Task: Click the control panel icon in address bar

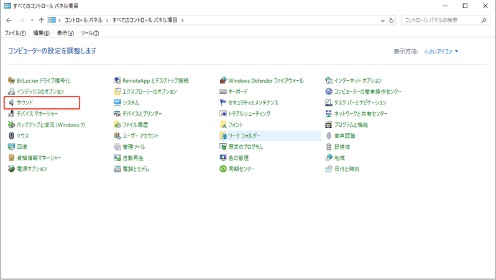Action: point(52,21)
